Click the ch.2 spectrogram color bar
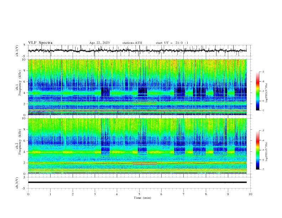282x218 pixels. pos(257,150)
